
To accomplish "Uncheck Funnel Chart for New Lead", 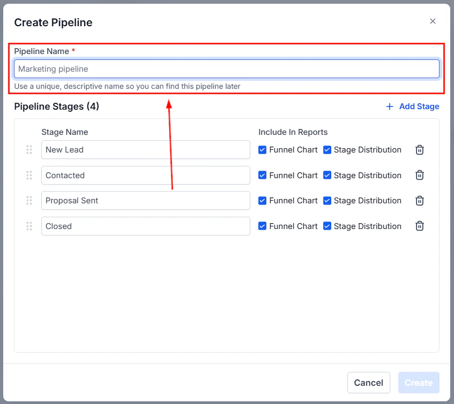I will pos(262,150).
